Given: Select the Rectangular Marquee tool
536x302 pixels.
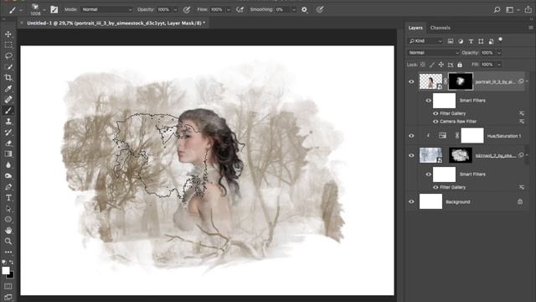Looking at the screenshot, I should pyautogui.click(x=8, y=44).
